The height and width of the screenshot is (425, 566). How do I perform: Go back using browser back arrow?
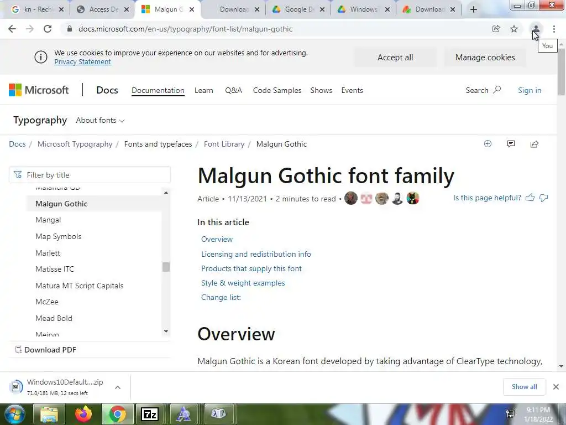tap(12, 29)
